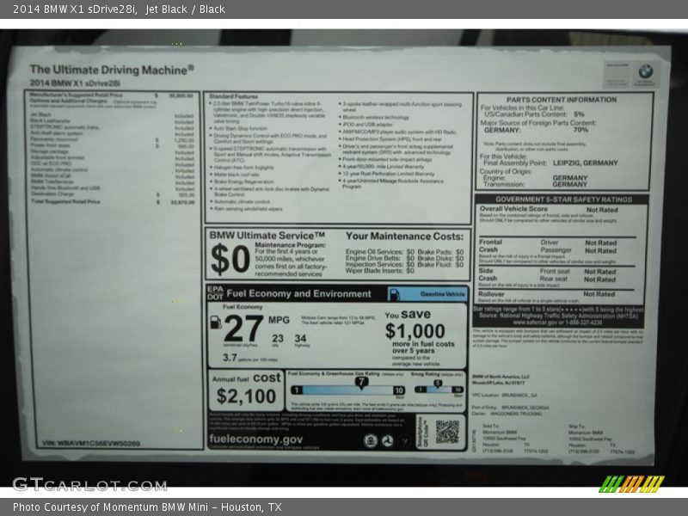Click the 'Engine Oil Services: $0' line
The height and width of the screenshot is (516, 688).
pyautogui.click(x=379, y=251)
